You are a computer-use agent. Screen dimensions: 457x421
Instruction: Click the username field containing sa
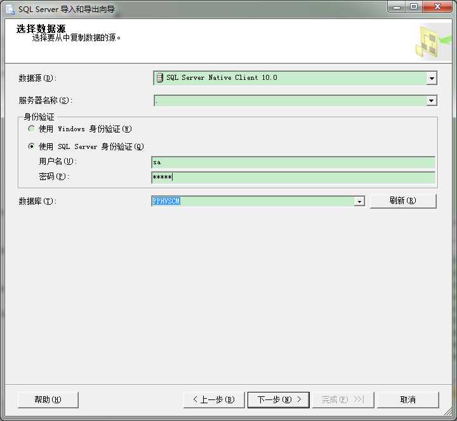(293, 162)
